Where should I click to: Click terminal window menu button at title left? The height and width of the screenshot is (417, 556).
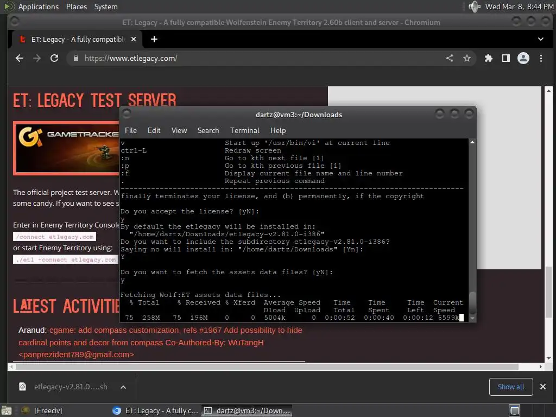(x=127, y=113)
